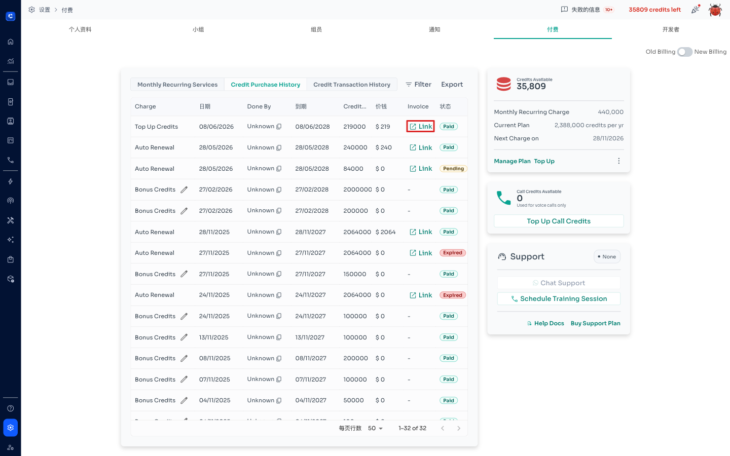Click the app logo at top of sidebar

click(10, 16)
